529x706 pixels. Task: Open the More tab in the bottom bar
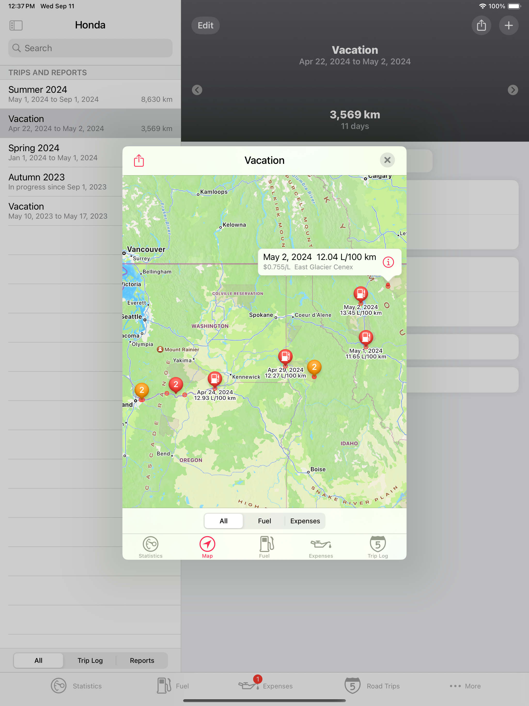[x=465, y=686]
